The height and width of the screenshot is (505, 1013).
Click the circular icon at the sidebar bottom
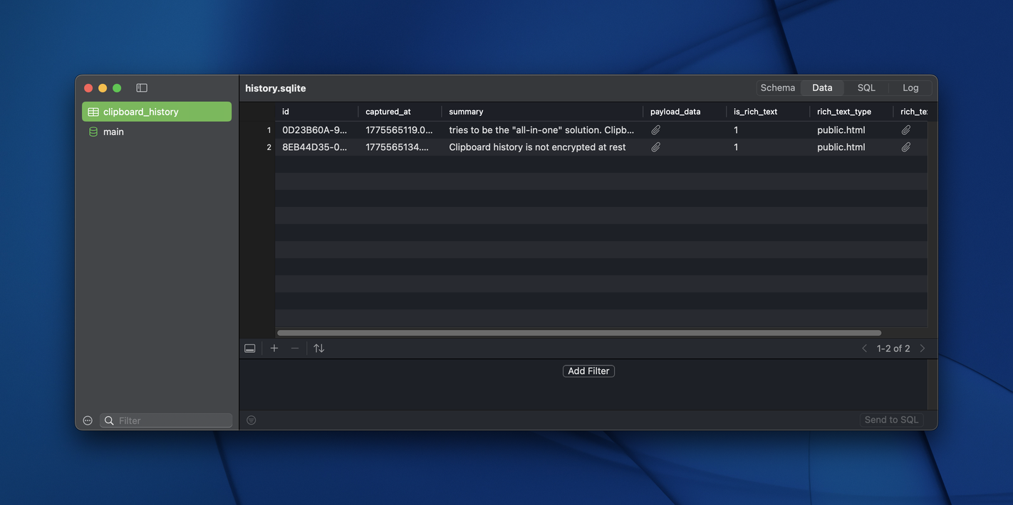pos(86,420)
